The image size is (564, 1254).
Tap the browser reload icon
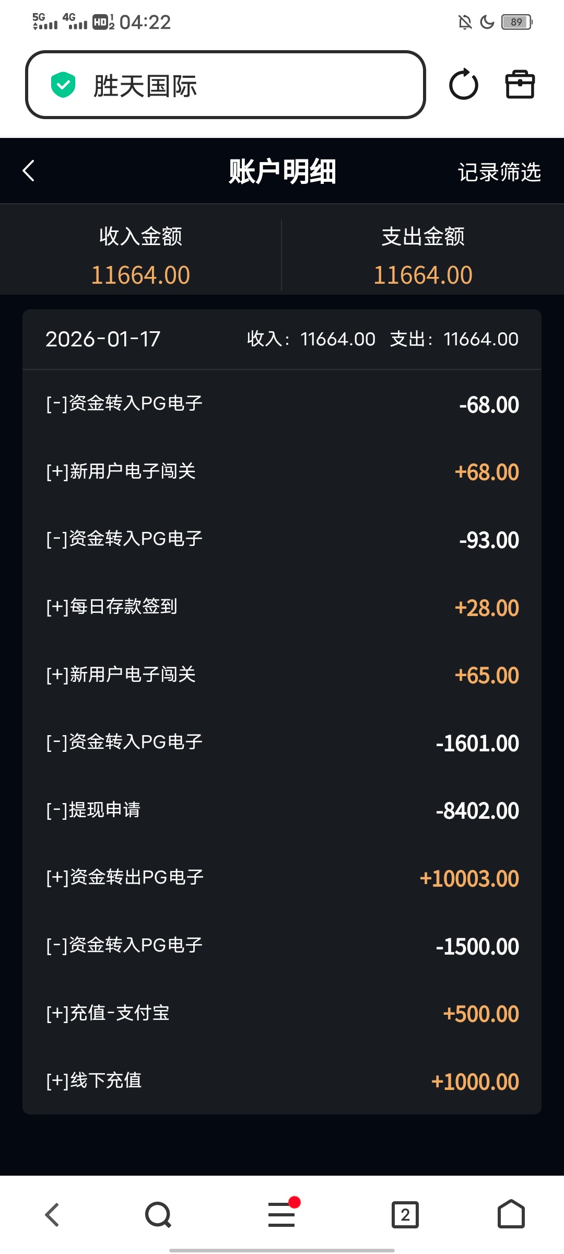pyautogui.click(x=463, y=85)
